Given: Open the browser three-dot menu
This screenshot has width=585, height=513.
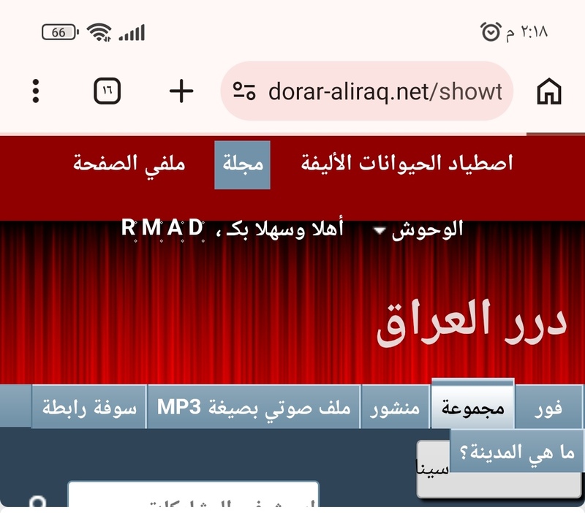Looking at the screenshot, I should point(35,91).
